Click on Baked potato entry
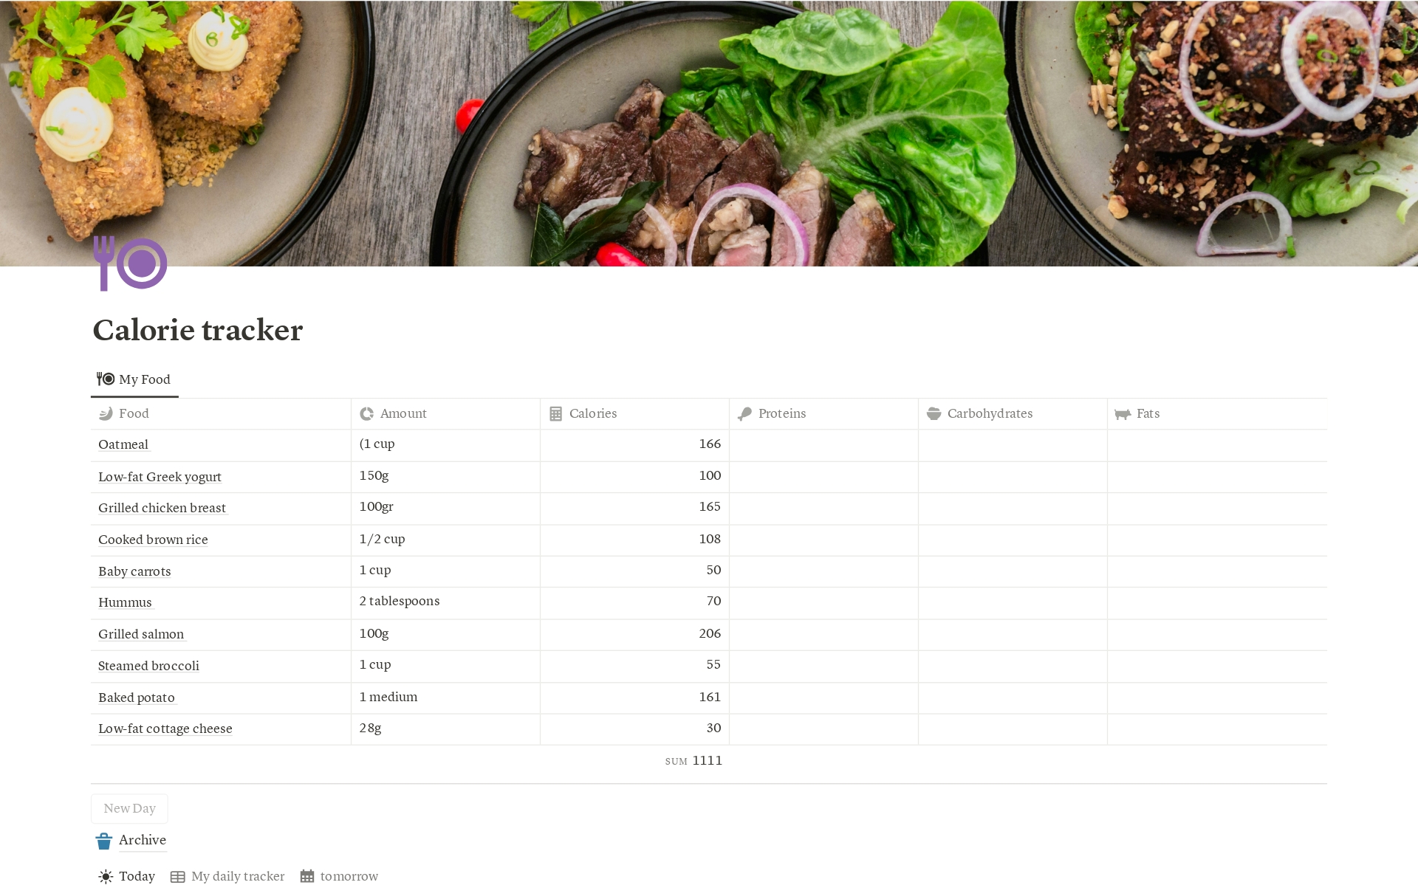The width and height of the screenshot is (1418, 885). (137, 696)
